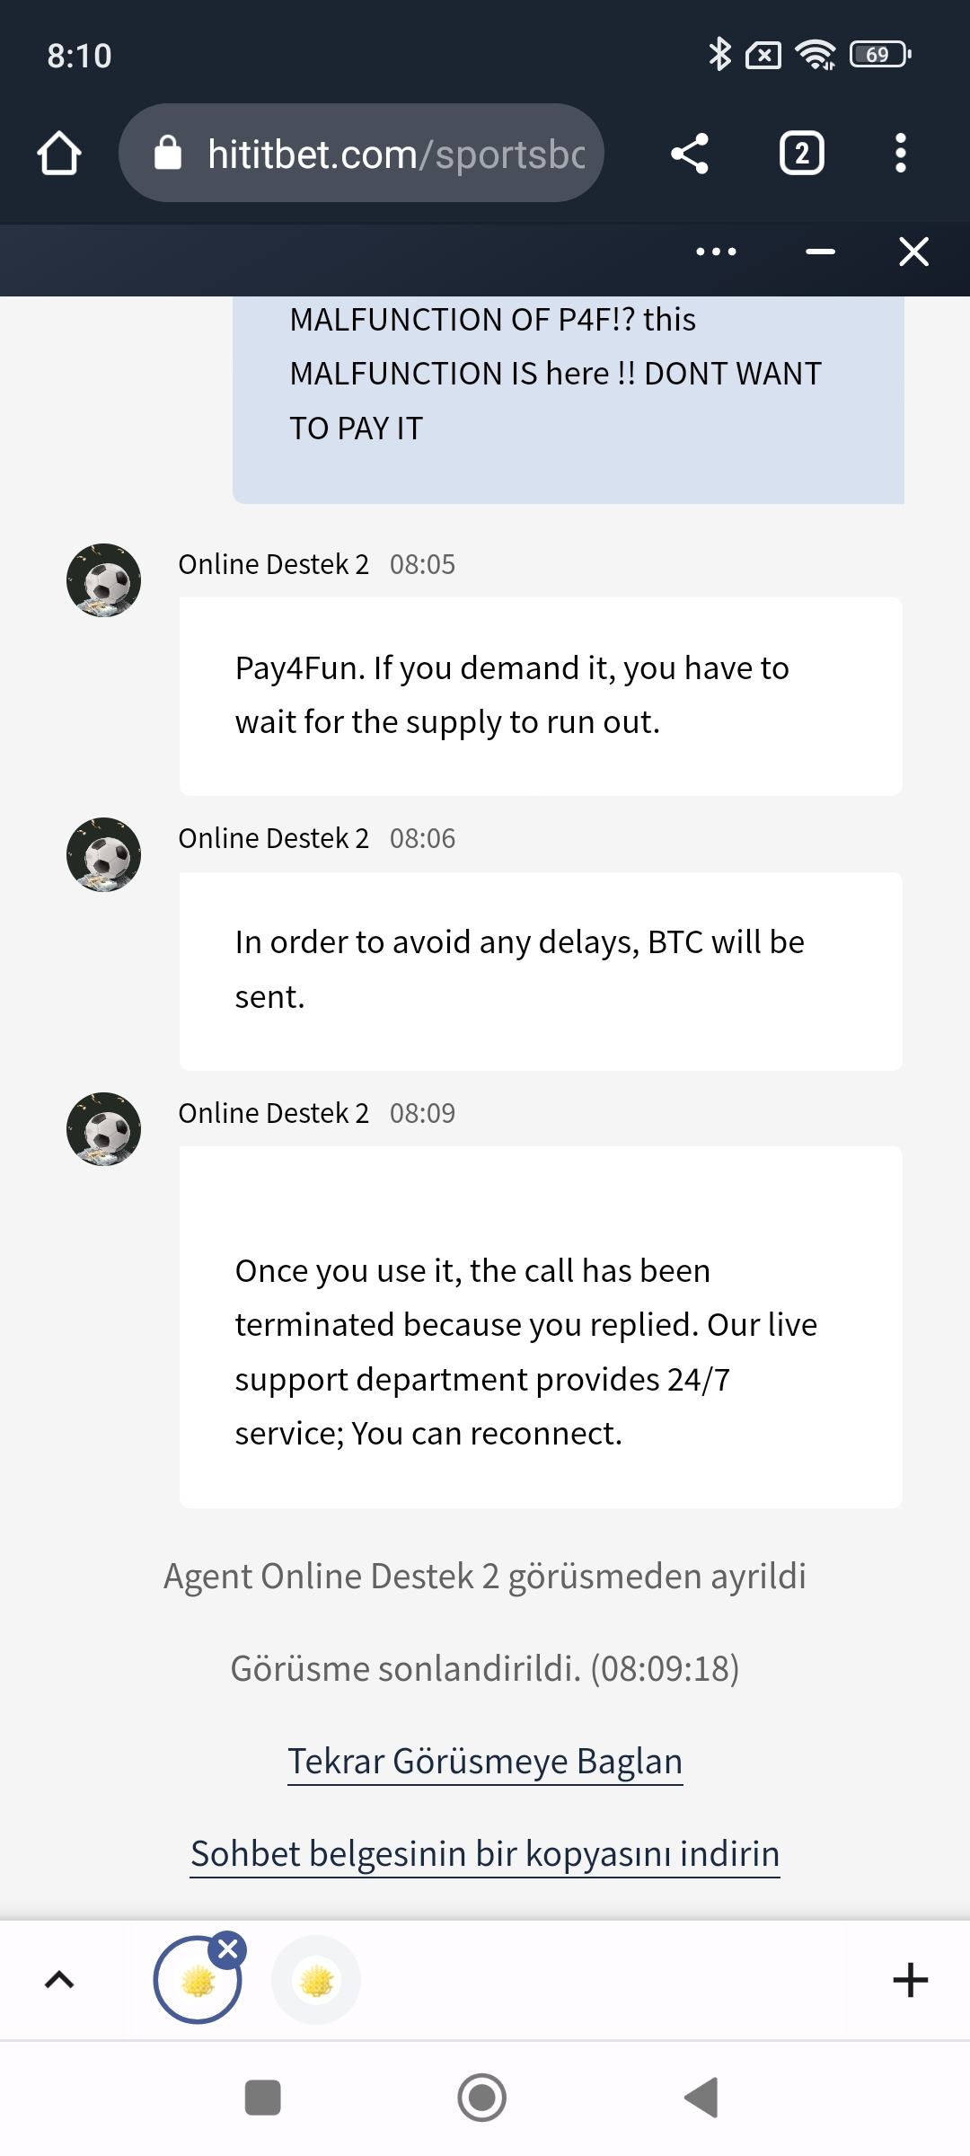Open chat widget three-dot options menu
The height and width of the screenshot is (2156, 970).
tap(716, 252)
